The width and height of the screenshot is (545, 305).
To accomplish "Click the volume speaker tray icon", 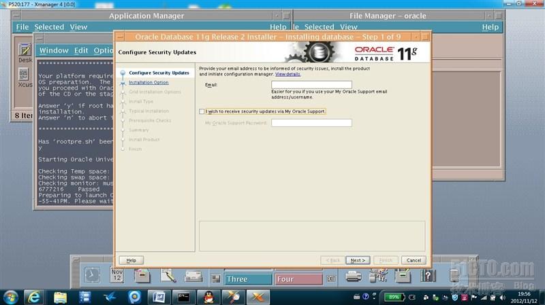I will [502, 298].
